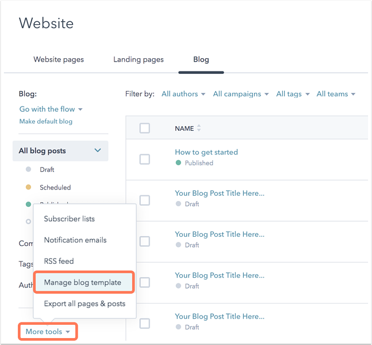Image resolution: width=372 pixels, height=345 pixels.
Task: Open the All tags filter dropdown
Action: tap(293, 94)
